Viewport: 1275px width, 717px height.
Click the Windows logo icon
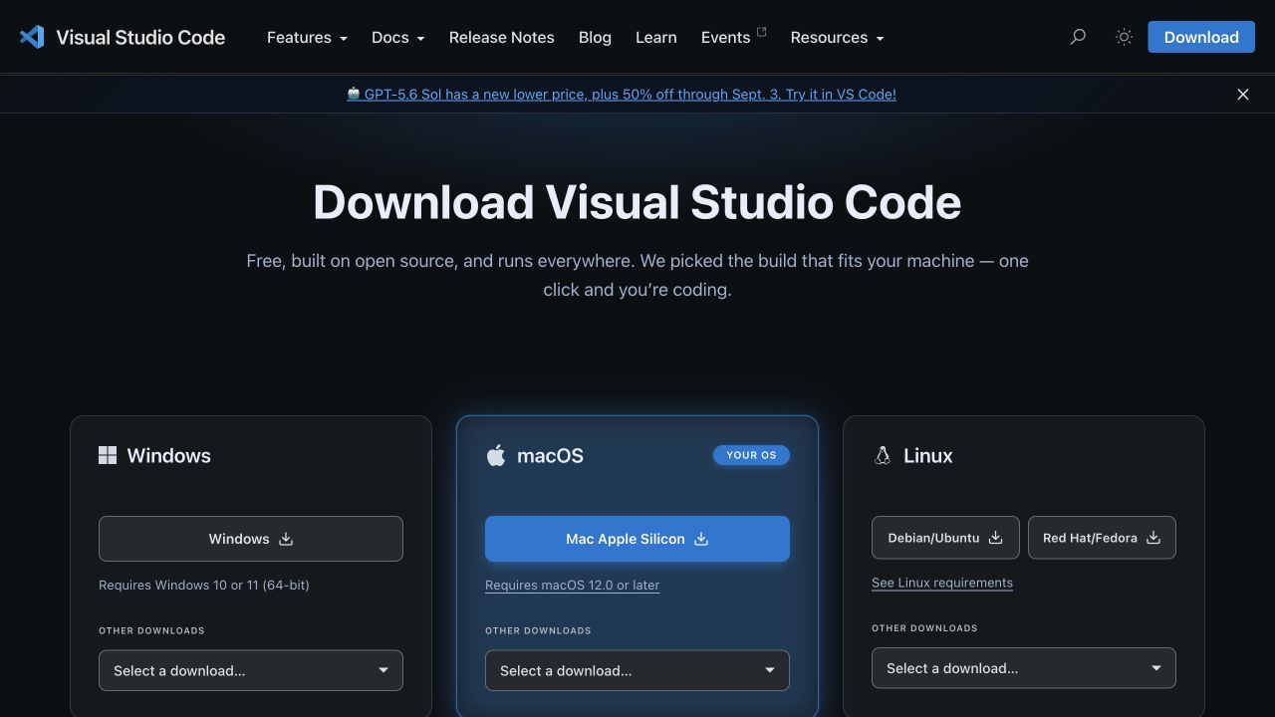108,455
